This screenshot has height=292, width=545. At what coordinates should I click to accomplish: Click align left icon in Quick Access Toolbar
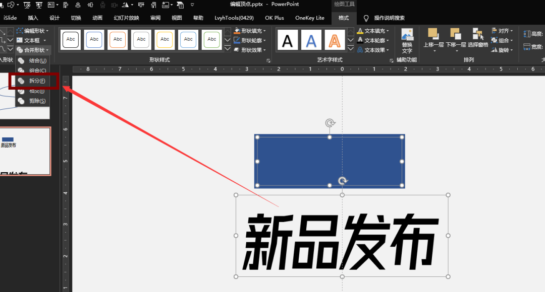click(x=65, y=5)
